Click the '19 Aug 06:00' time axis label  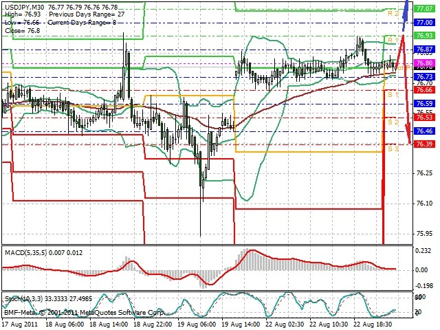tap(197, 324)
